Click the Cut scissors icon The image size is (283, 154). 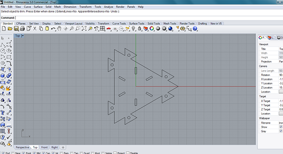35,29
